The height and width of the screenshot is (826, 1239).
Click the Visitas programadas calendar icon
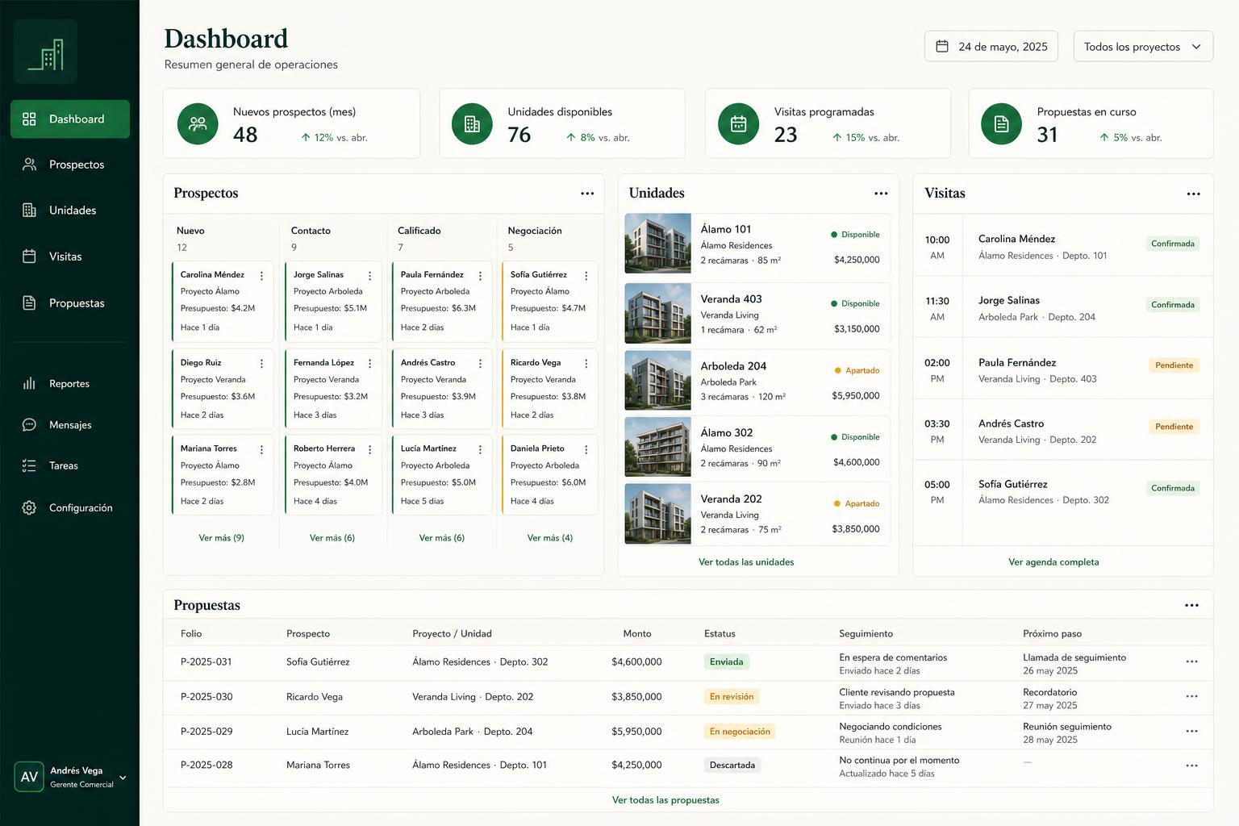coord(739,124)
